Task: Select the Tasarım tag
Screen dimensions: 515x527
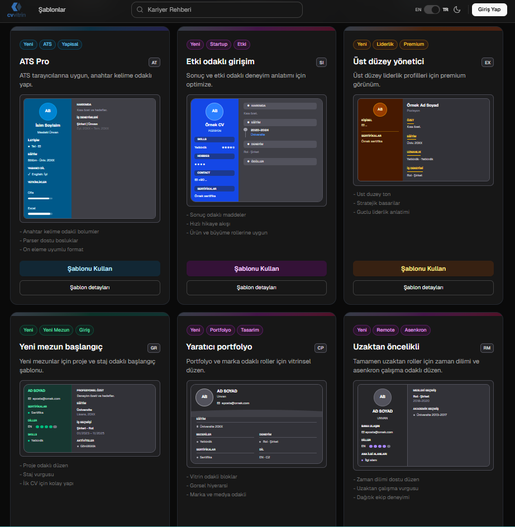Action: 250,330
